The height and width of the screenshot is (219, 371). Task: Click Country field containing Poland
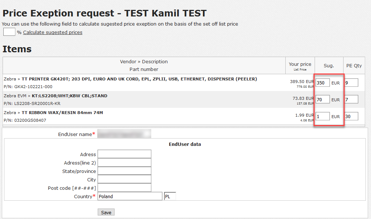130,196
